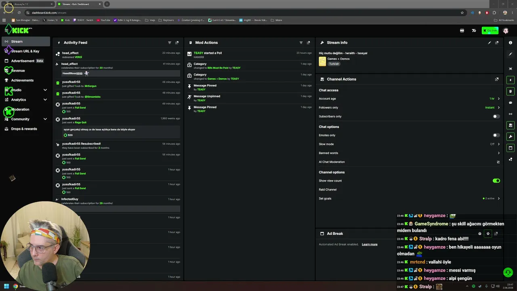Click Raid Channel option
517x291 pixels.
328,190
